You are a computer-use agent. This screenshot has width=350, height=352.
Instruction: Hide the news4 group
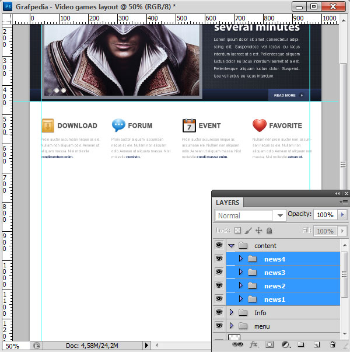point(219,259)
